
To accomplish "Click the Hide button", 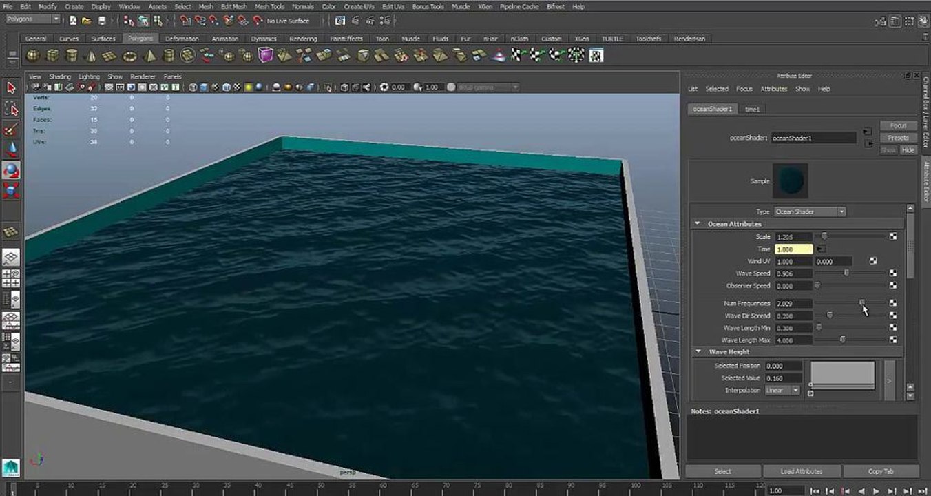I will coord(908,149).
